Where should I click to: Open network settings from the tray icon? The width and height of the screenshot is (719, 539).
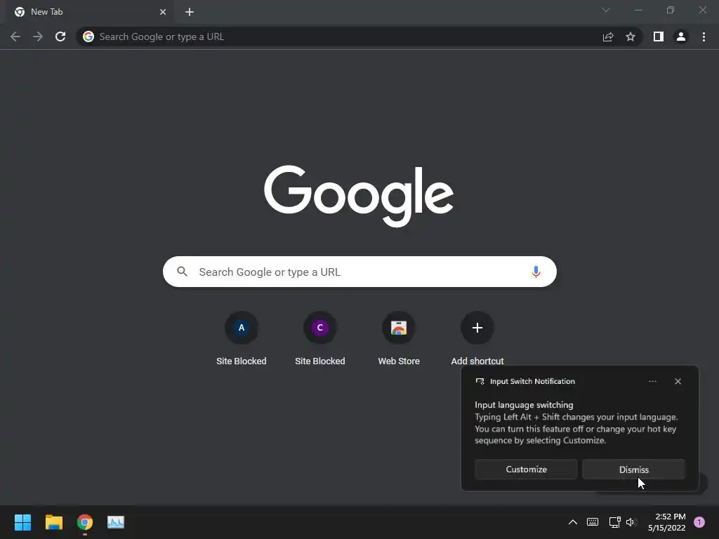point(614,522)
